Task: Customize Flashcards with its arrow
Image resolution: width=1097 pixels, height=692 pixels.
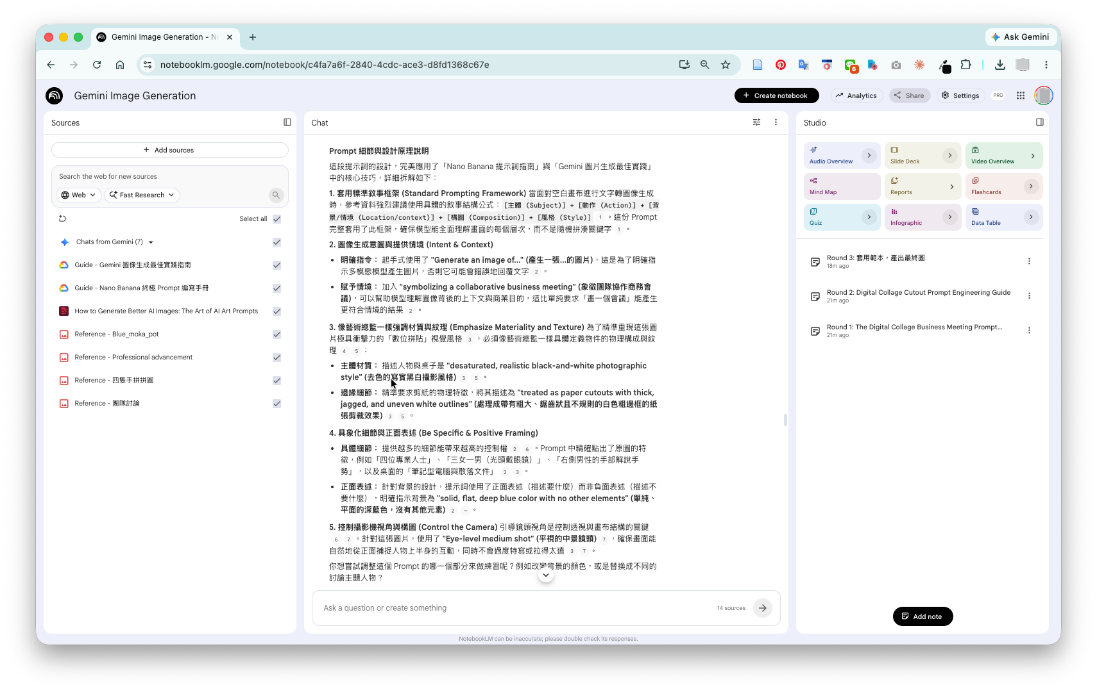Action: click(1031, 186)
